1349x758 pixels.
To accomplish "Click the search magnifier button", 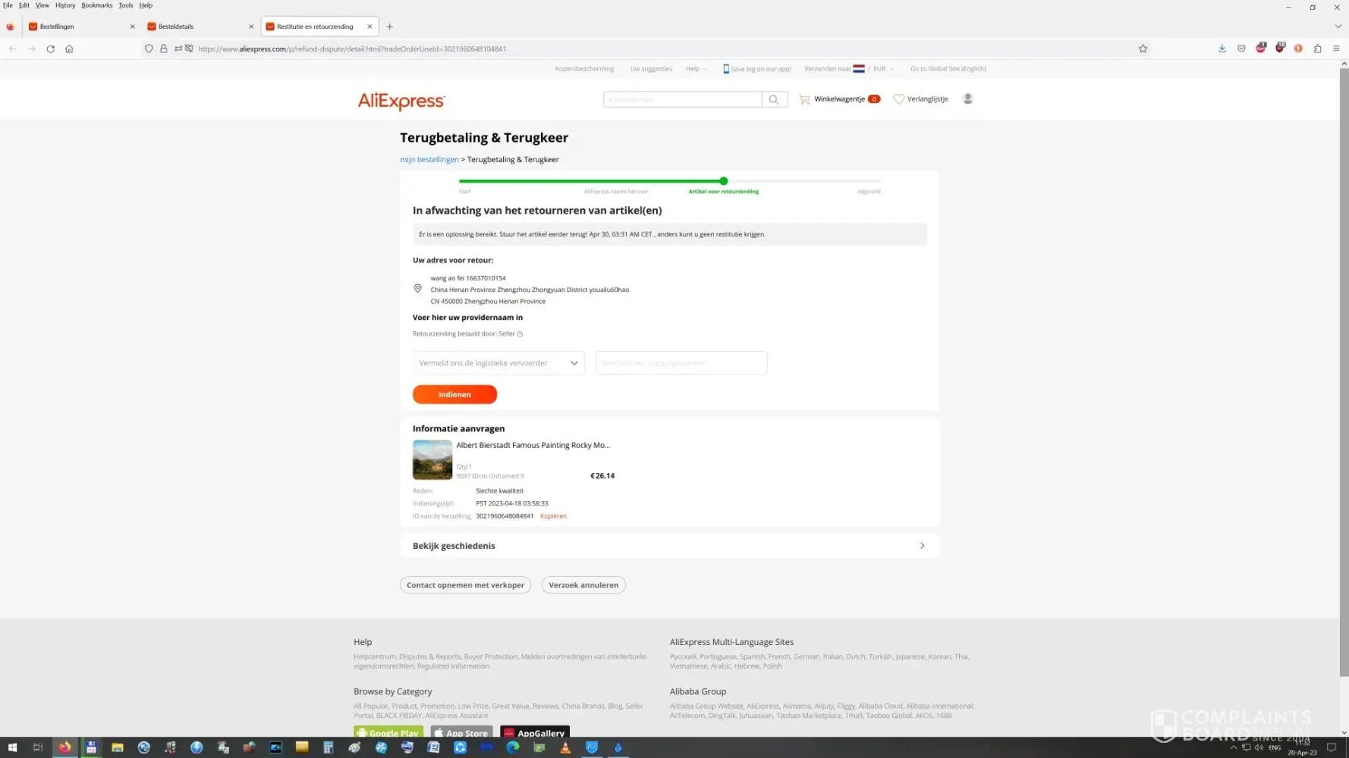I will coord(774,99).
